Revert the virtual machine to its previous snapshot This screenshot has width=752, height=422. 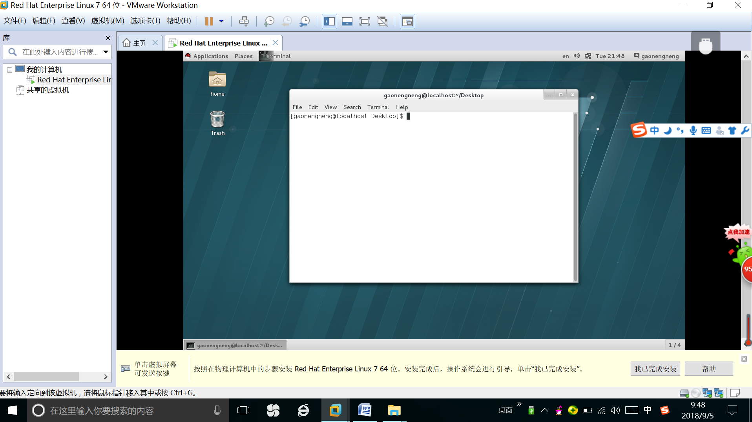287,21
